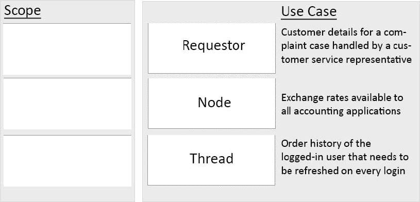Screen dimensions: 420x202
Task: Click the gray area below the bottom Scope slot
Action: tap(67, 194)
